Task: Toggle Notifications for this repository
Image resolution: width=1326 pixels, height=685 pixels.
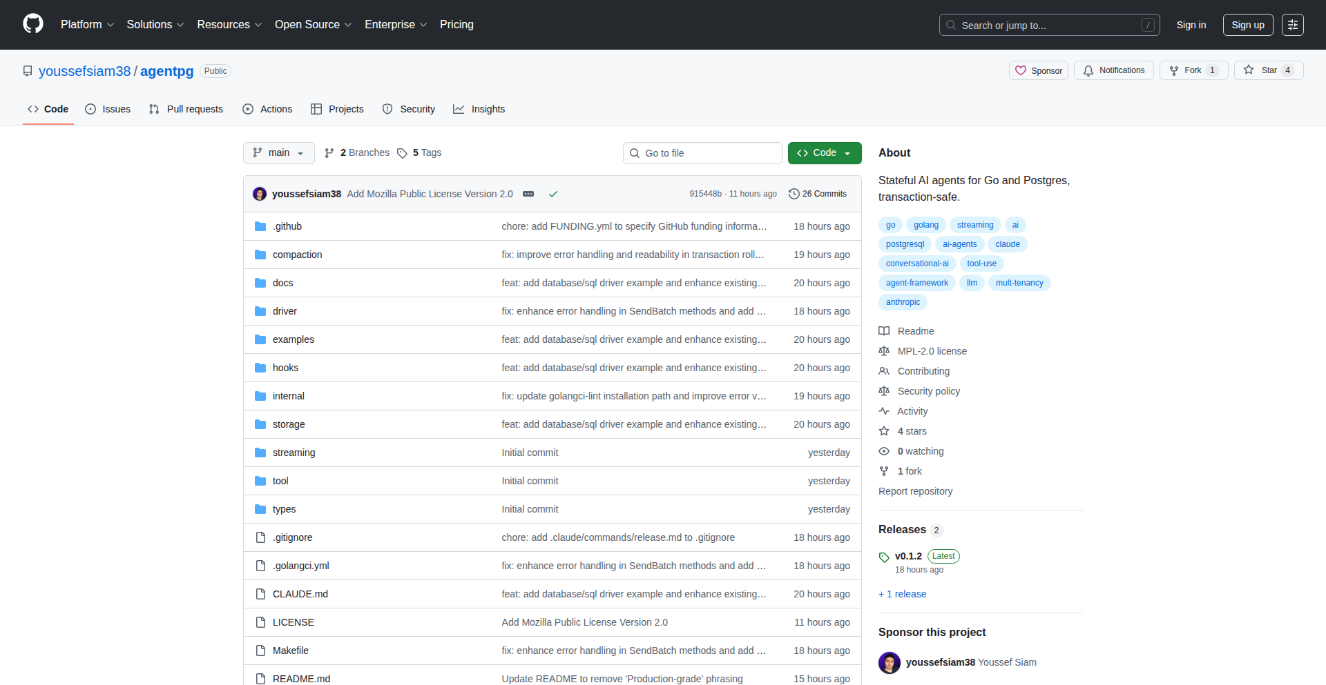Action: [1113, 70]
